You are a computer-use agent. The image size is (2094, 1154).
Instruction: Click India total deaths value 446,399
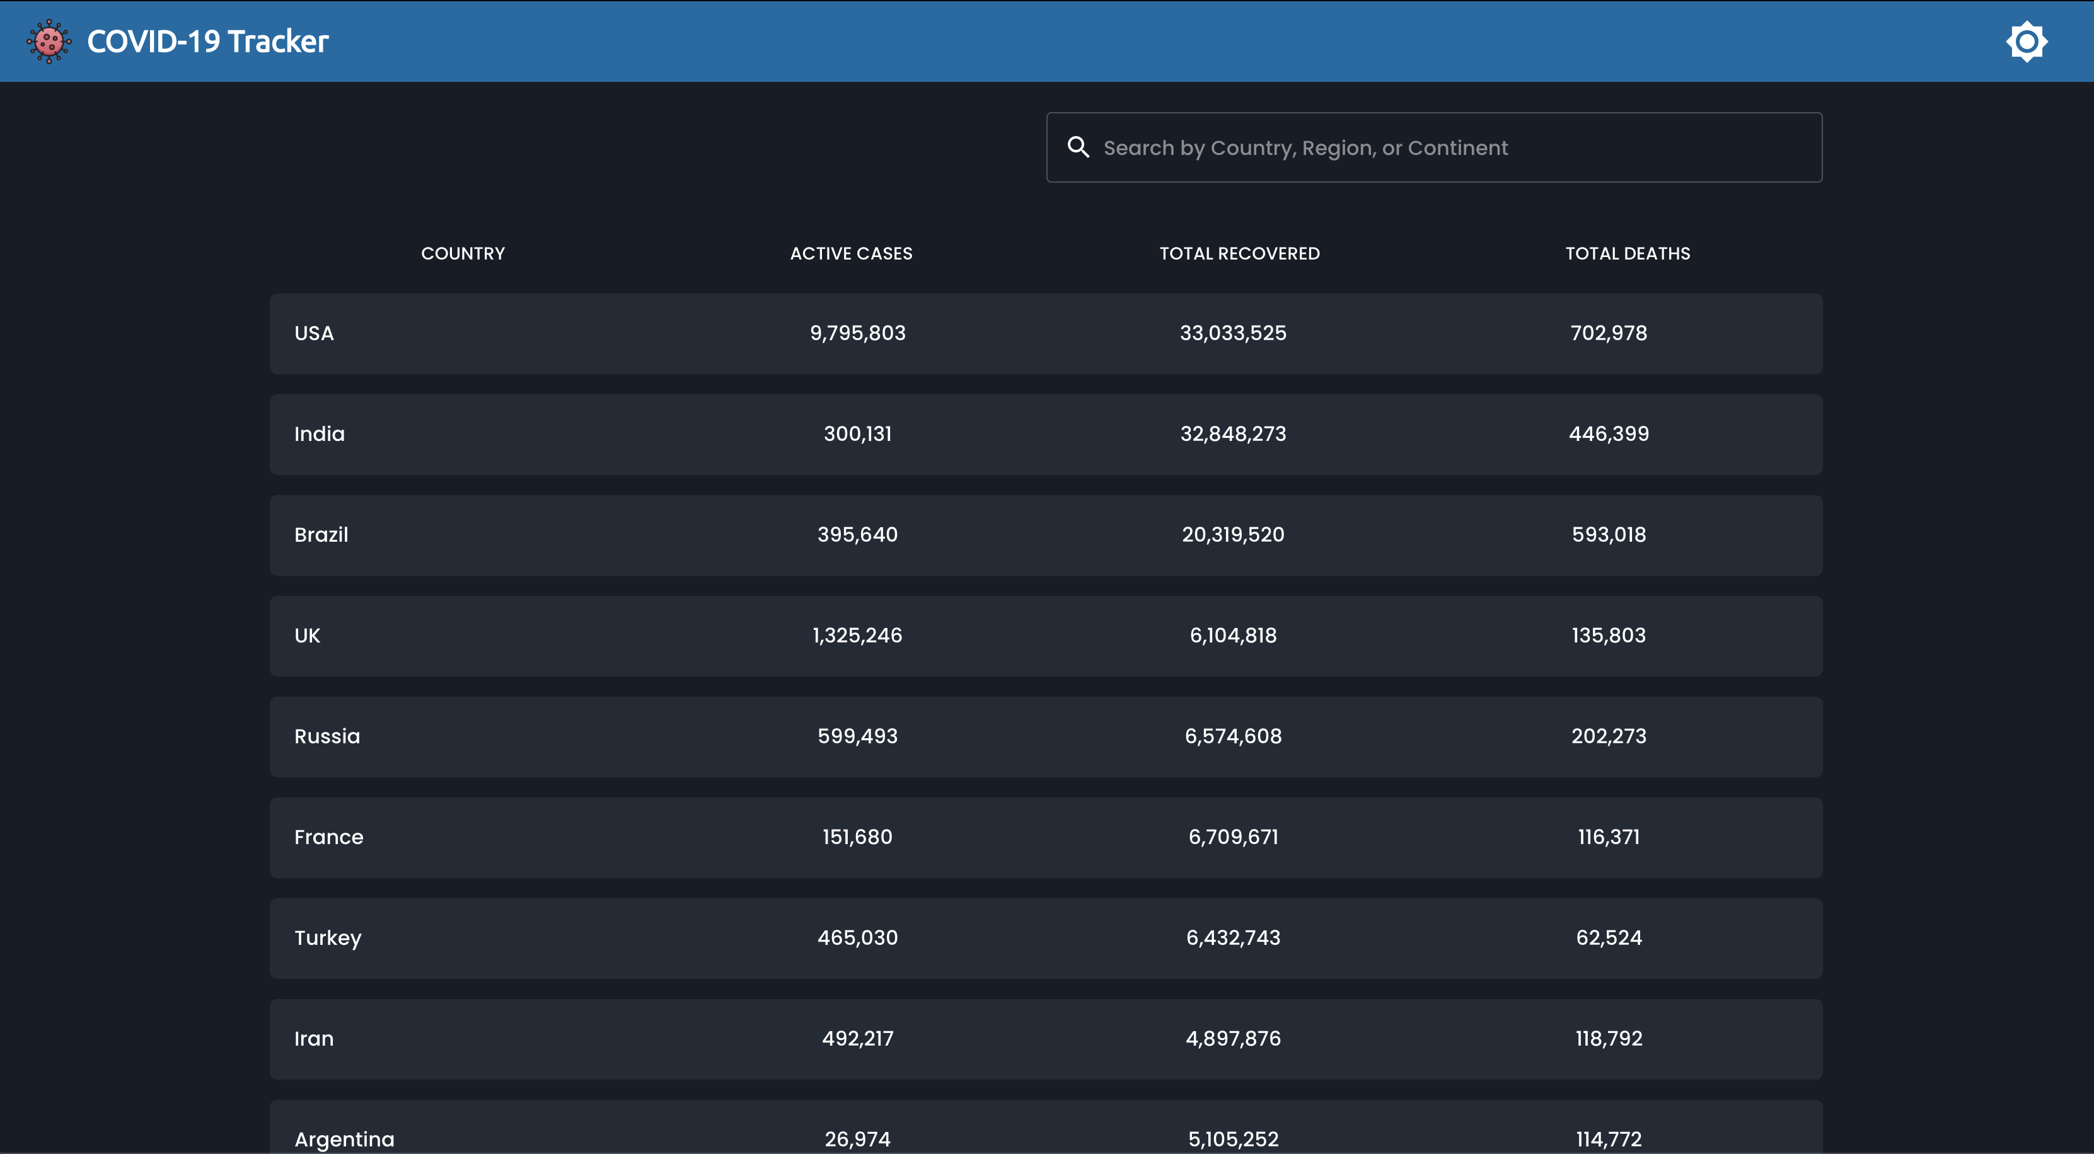1608,433
